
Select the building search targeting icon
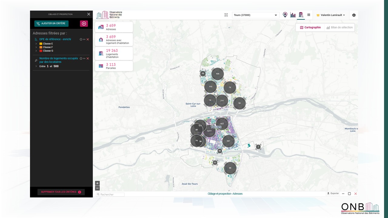pyautogui.click(x=301, y=15)
